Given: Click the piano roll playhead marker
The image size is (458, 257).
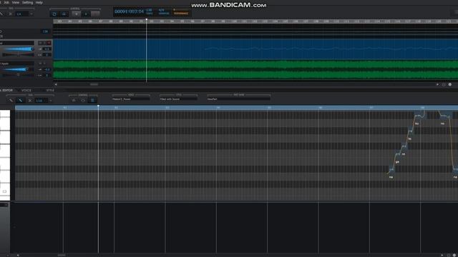Looking at the screenshot, I should (98, 106).
